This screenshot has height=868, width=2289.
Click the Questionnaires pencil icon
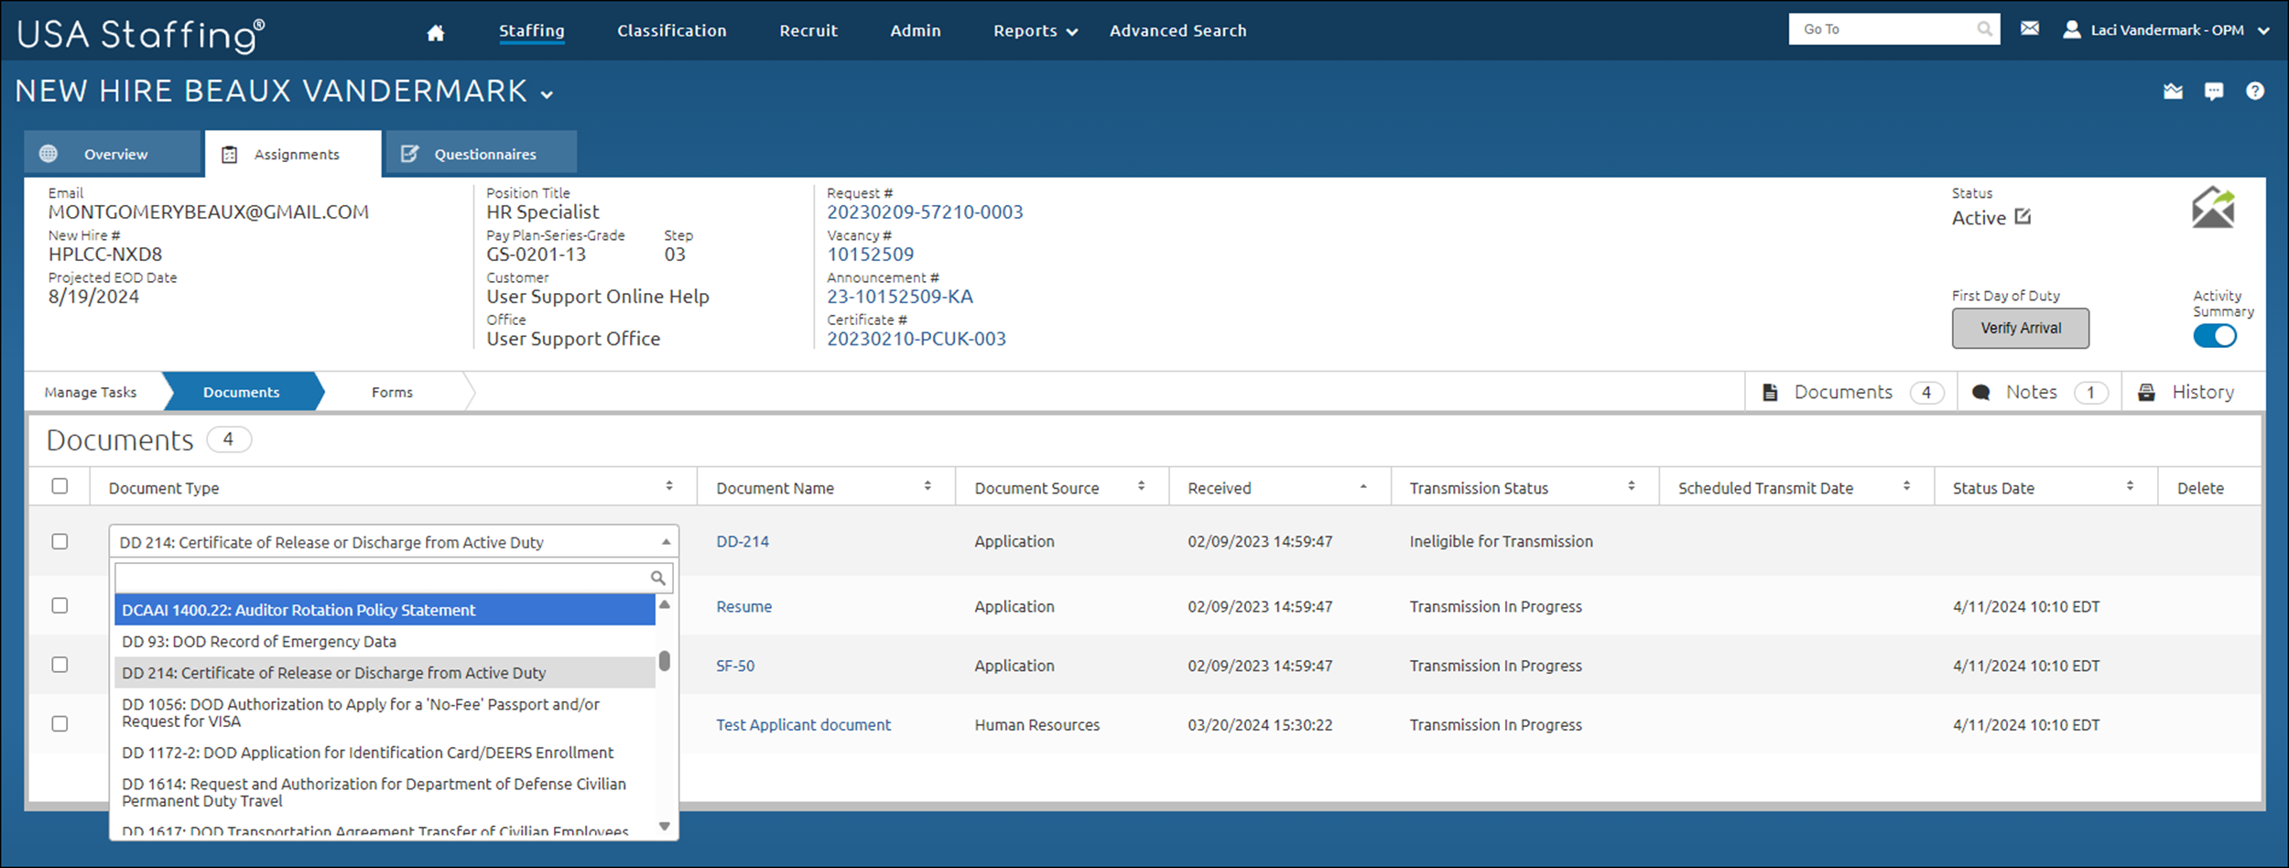point(409,153)
